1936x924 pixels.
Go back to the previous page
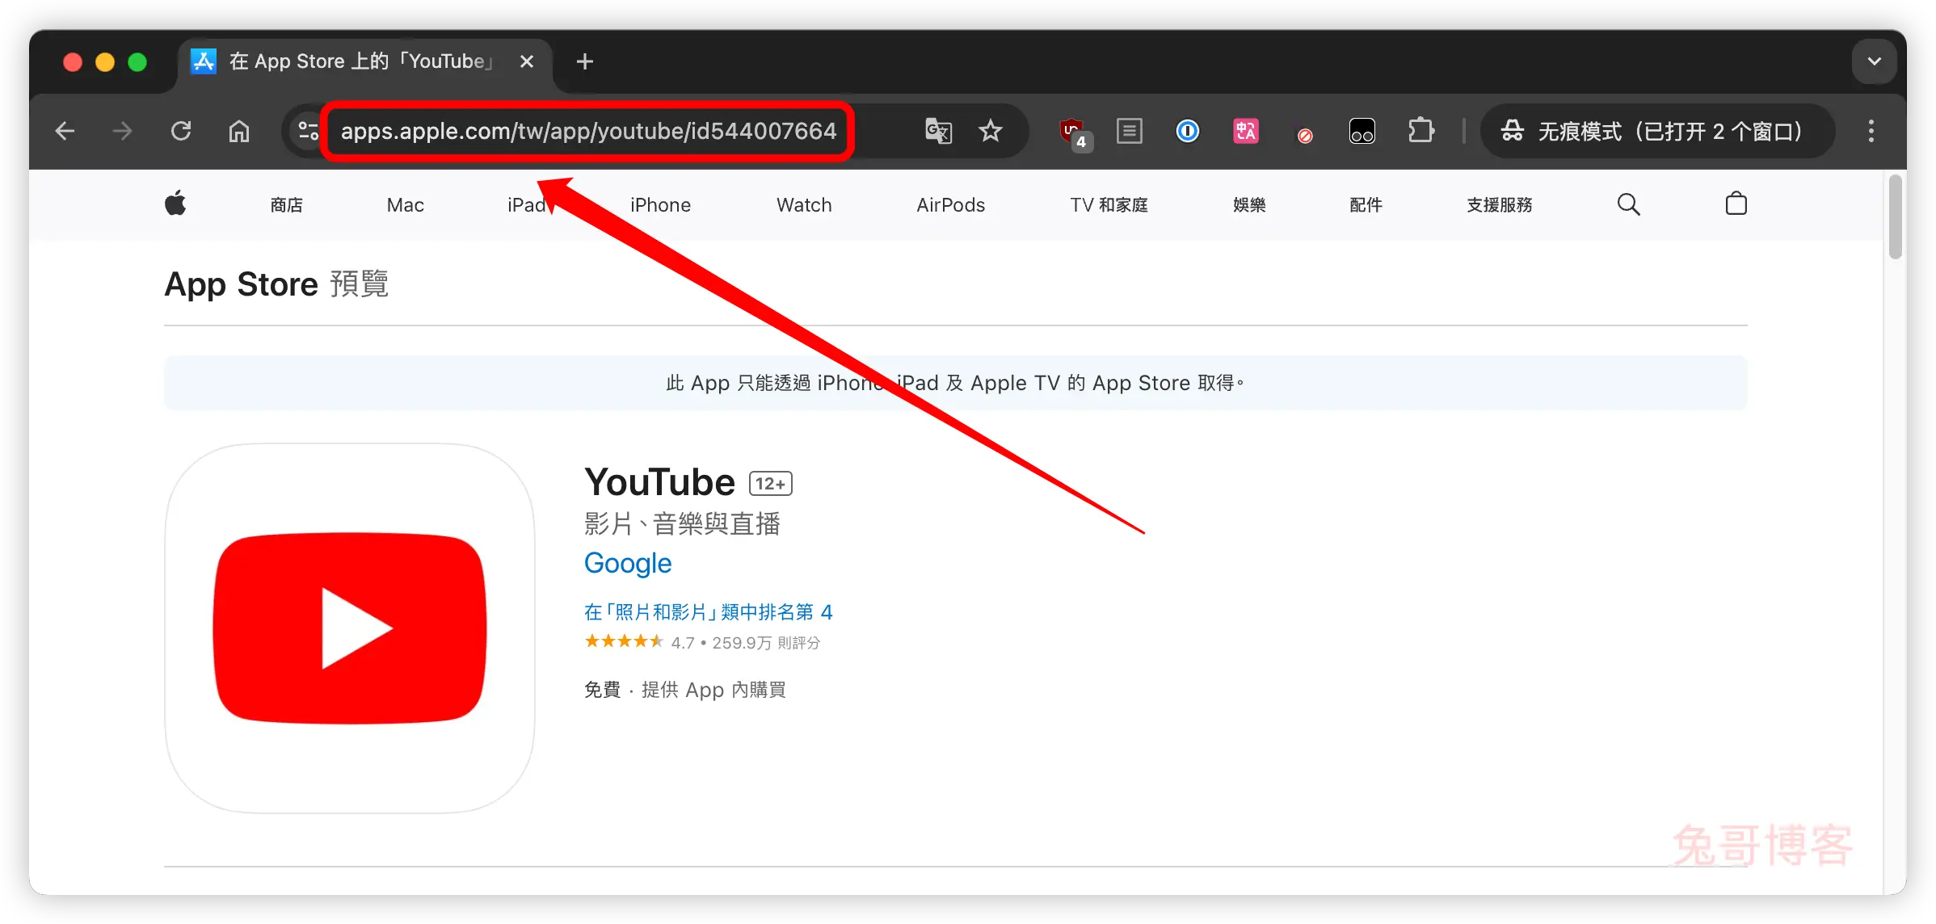coord(65,131)
